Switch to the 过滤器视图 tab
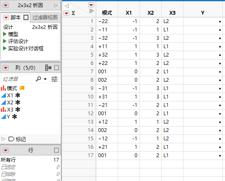This screenshot has width=225, height=181. (45, 18)
